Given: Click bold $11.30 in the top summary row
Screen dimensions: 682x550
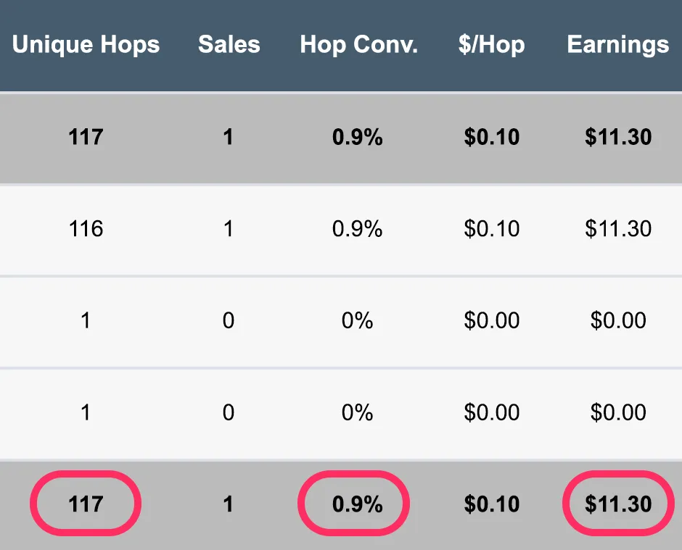Looking at the screenshot, I should [618, 137].
